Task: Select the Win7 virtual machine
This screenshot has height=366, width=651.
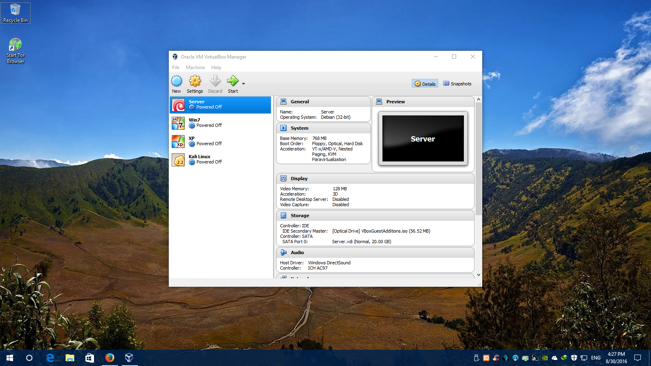Action: [221, 123]
